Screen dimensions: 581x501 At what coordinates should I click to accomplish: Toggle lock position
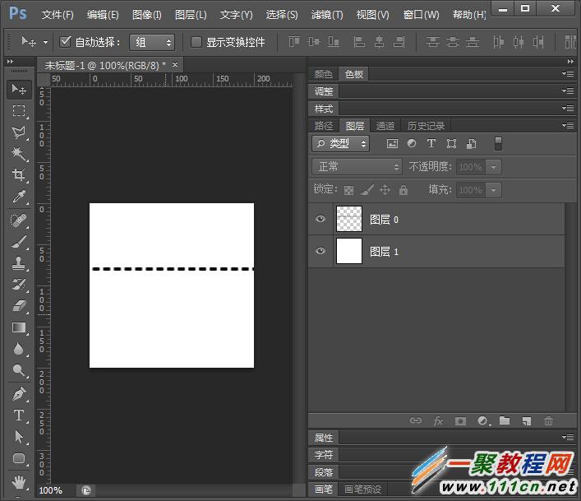(385, 190)
